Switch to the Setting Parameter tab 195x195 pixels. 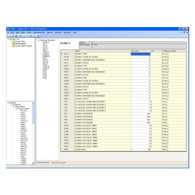coord(43,162)
